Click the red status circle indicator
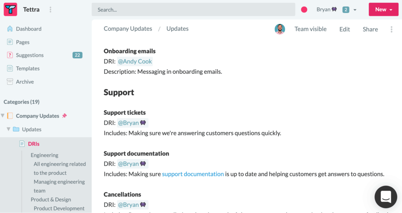402x213 pixels. pyautogui.click(x=304, y=10)
